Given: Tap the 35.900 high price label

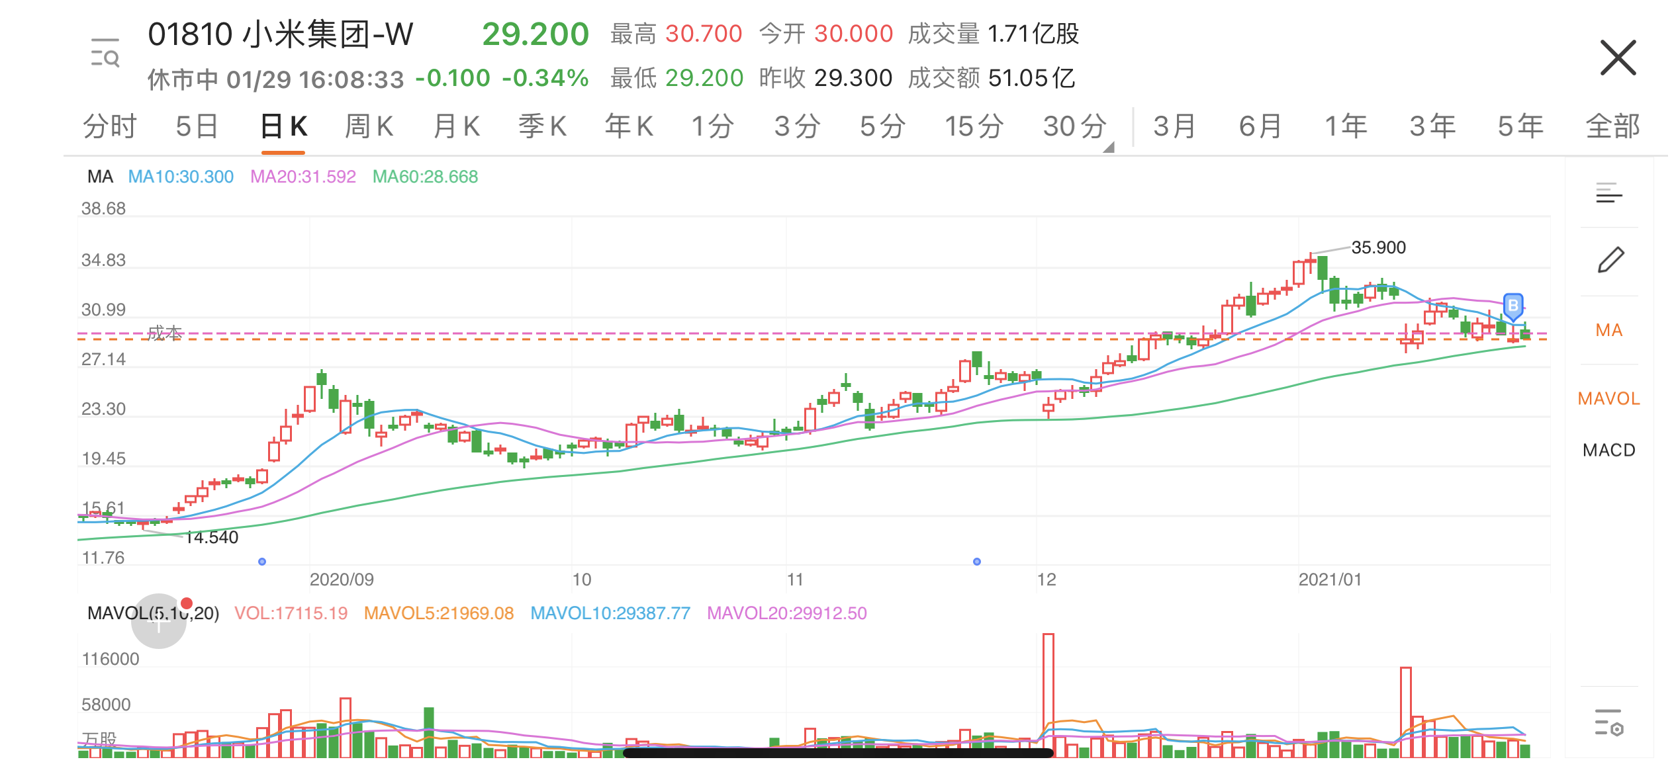Looking at the screenshot, I should [x=1378, y=247].
